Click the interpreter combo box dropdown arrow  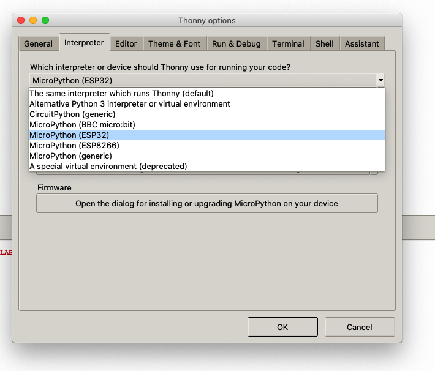point(380,80)
